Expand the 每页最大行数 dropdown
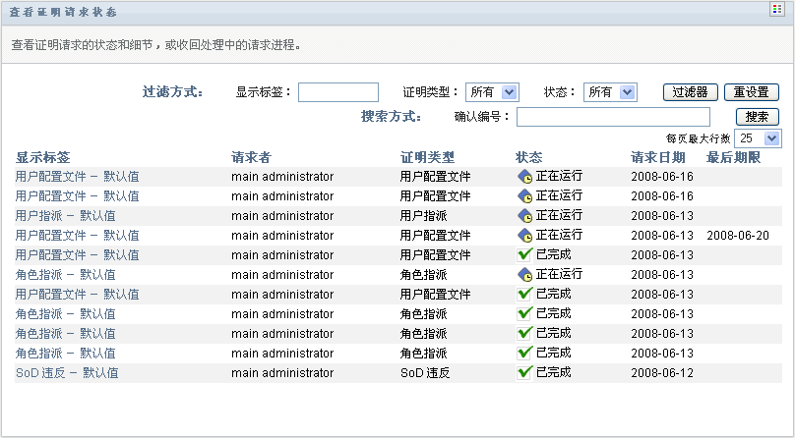795x438 pixels. point(759,138)
